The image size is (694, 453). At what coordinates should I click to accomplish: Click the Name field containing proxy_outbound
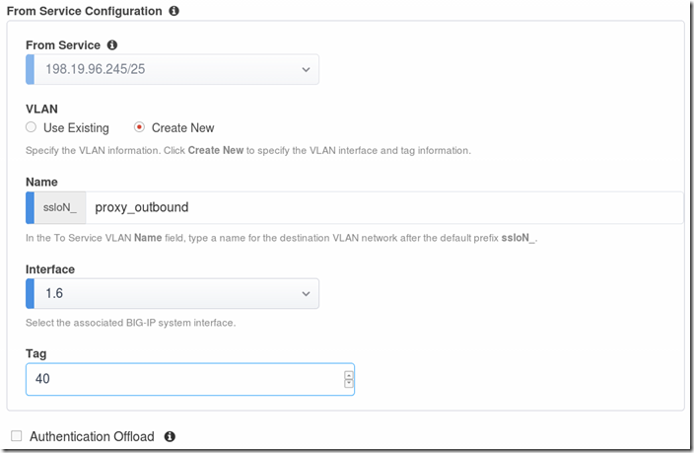pyautogui.click(x=384, y=207)
